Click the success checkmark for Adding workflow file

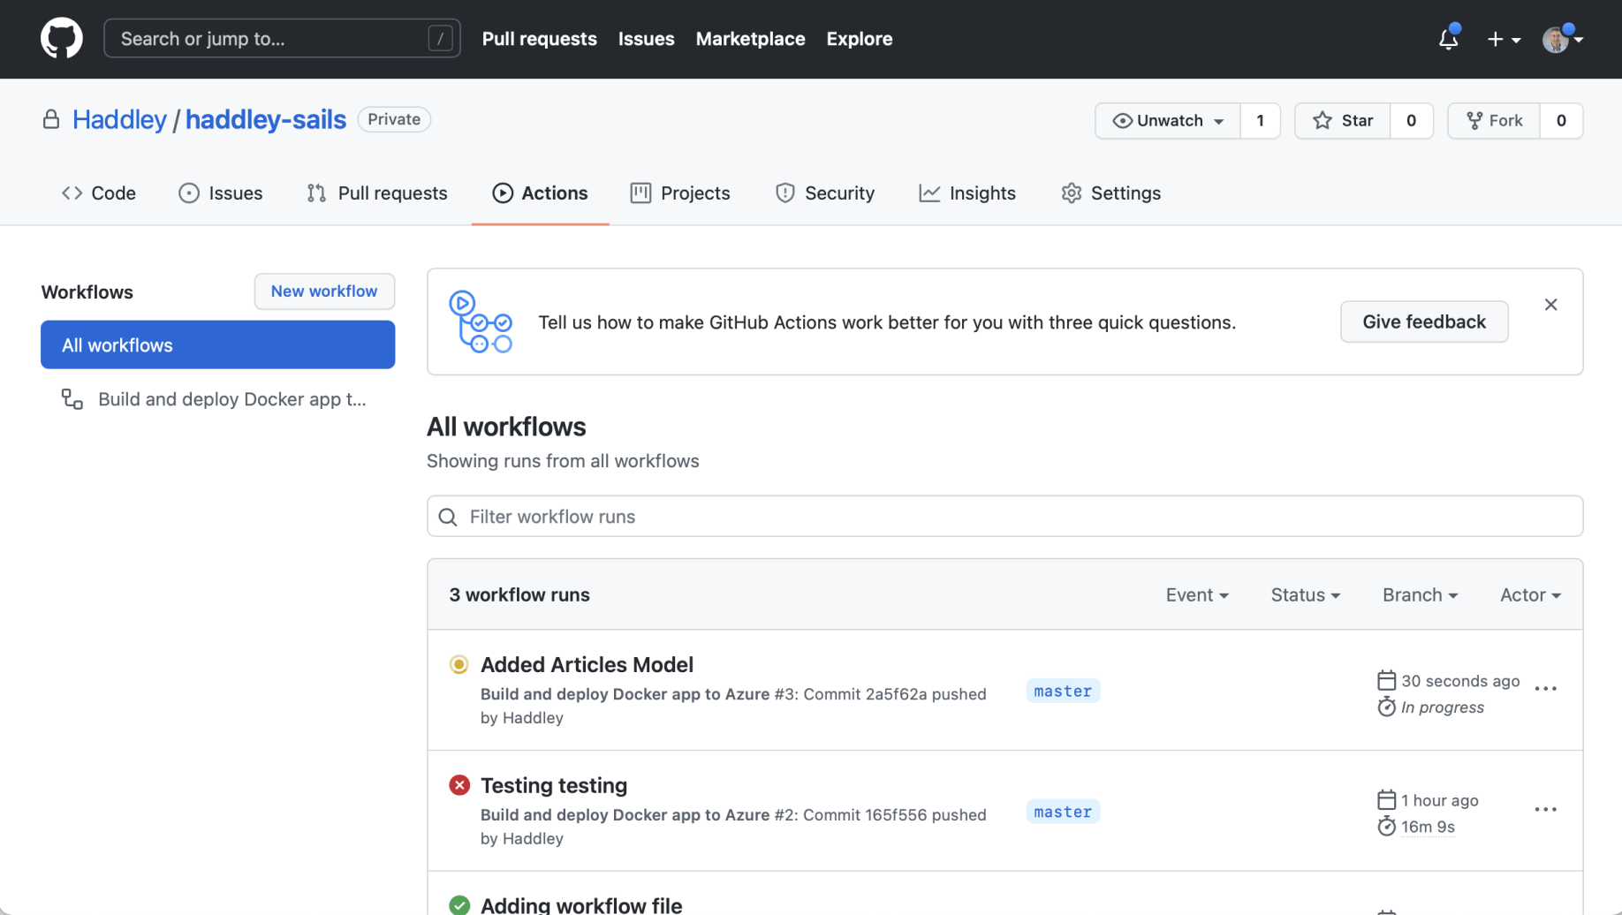click(459, 904)
